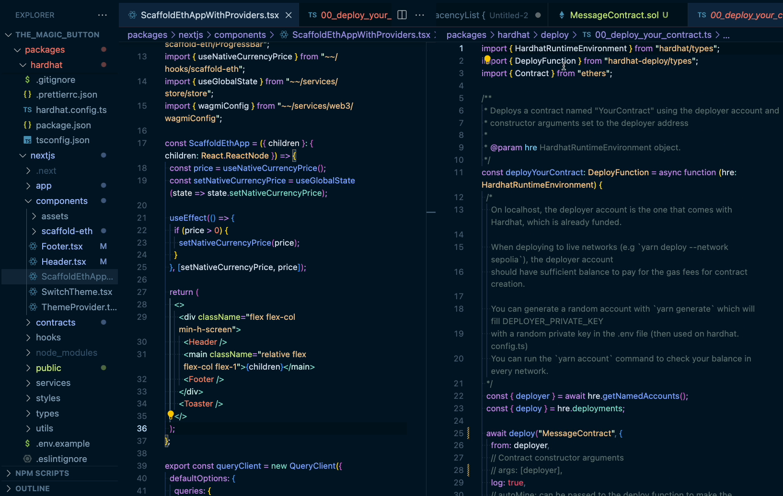Close the ScaffoldEthAppWithProviders.tsx tab

[x=288, y=15]
